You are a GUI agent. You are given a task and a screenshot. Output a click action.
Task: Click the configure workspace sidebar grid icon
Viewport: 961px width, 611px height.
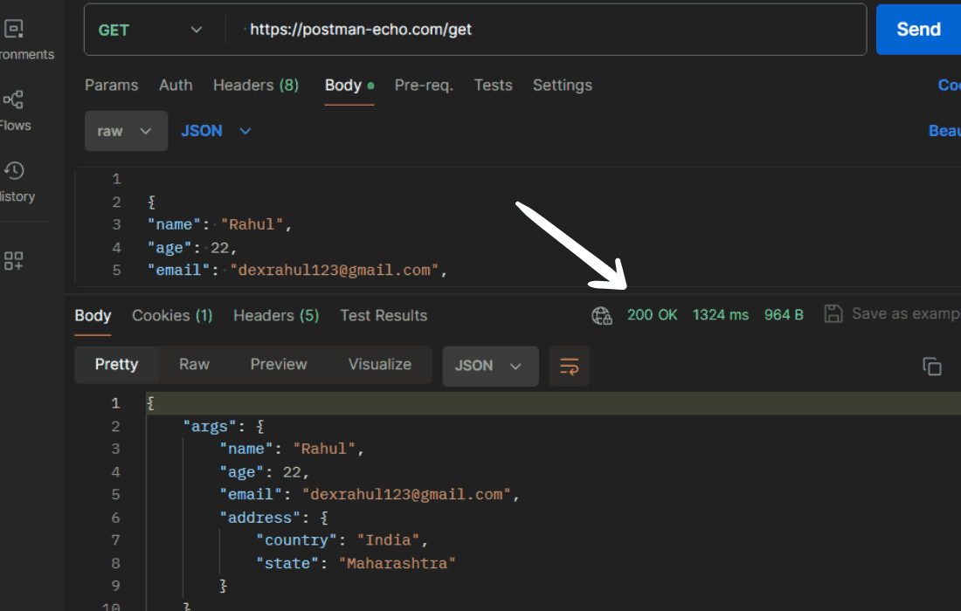click(x=14, y=260)
